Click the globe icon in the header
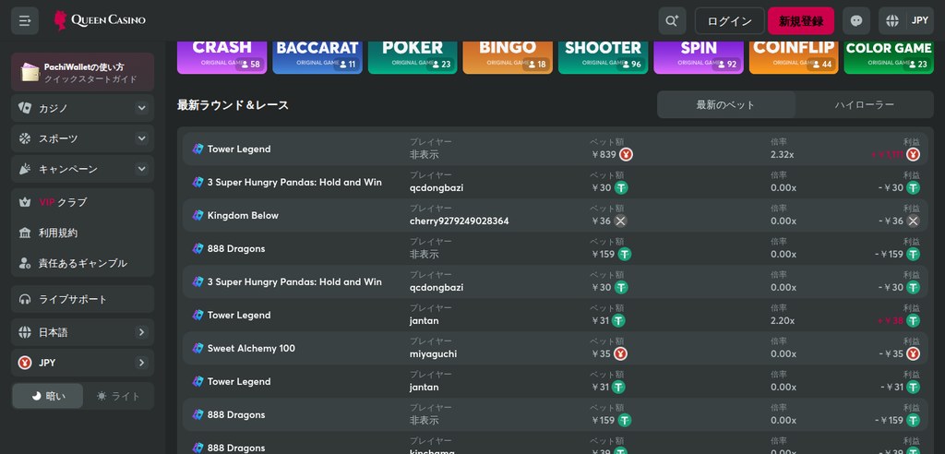The height and width of the screenshot is (454, 945). [892, 21]
